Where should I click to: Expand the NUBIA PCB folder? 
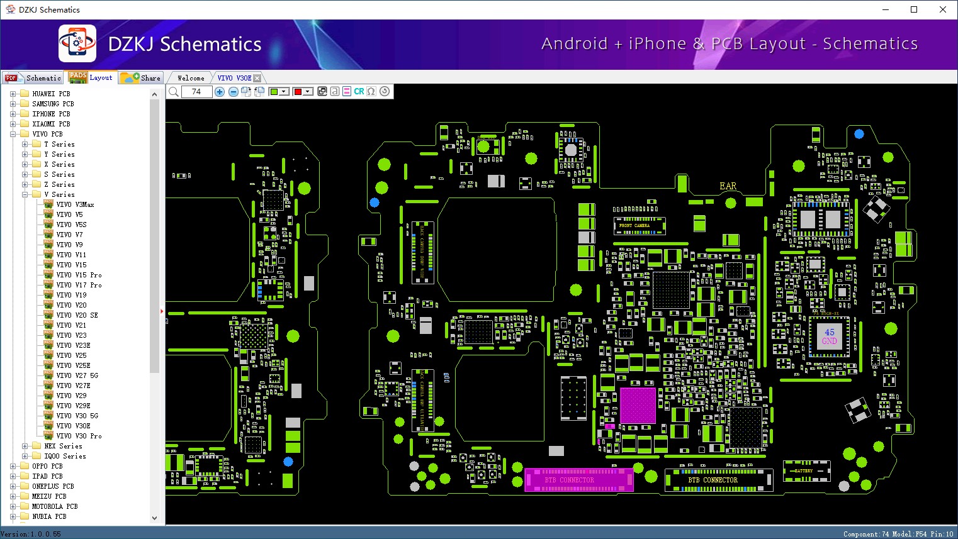pos(13,516)
